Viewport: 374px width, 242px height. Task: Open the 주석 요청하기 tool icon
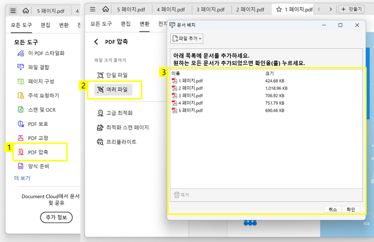(x=21, y=95)
